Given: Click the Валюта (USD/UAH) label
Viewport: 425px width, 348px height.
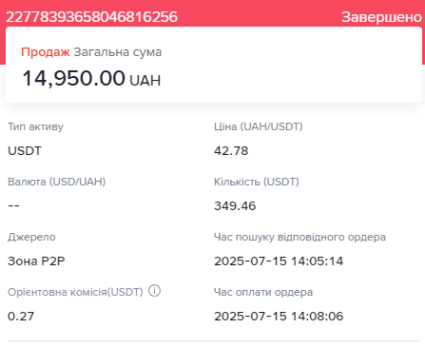Looking at the screenshot, I should coord(57,182).
